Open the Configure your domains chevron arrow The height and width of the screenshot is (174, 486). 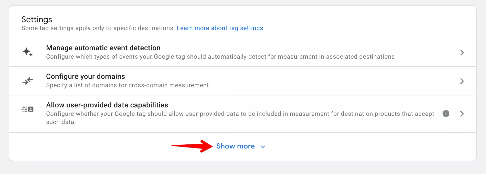click(x=462, y=81)
